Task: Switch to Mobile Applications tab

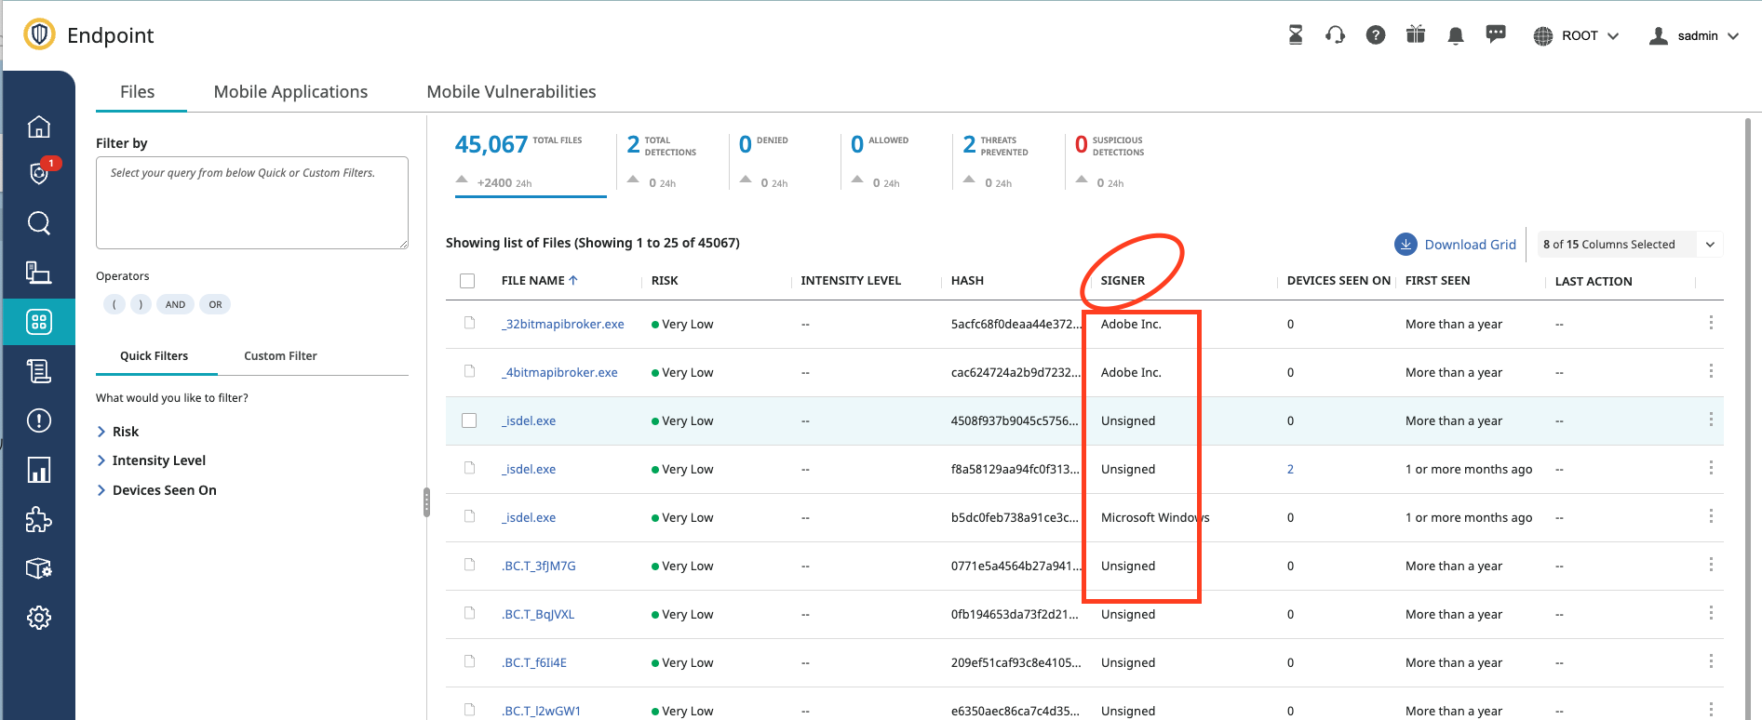Action: click(290, 92)
